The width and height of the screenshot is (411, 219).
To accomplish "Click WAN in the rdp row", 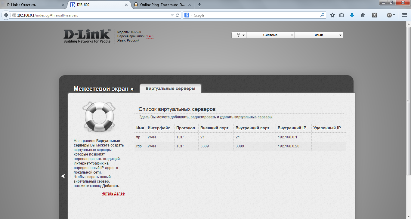I will coord(152,146).
